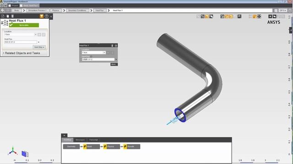Screen dimensions: 293x164
Task: Expand the arrow after Boundary Conditions breadcrumb
Action: point(91,10)
